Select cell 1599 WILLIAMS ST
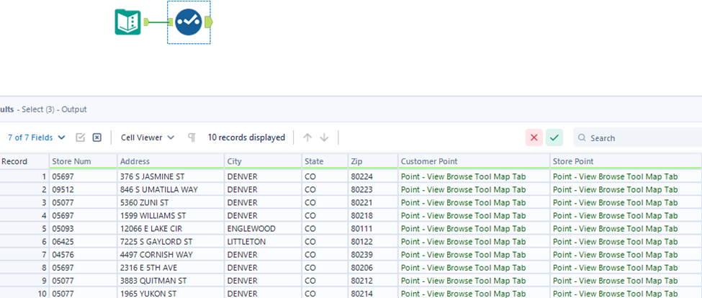Image resolution: width=702 pixels, height=298 pixels. [171, 216]
